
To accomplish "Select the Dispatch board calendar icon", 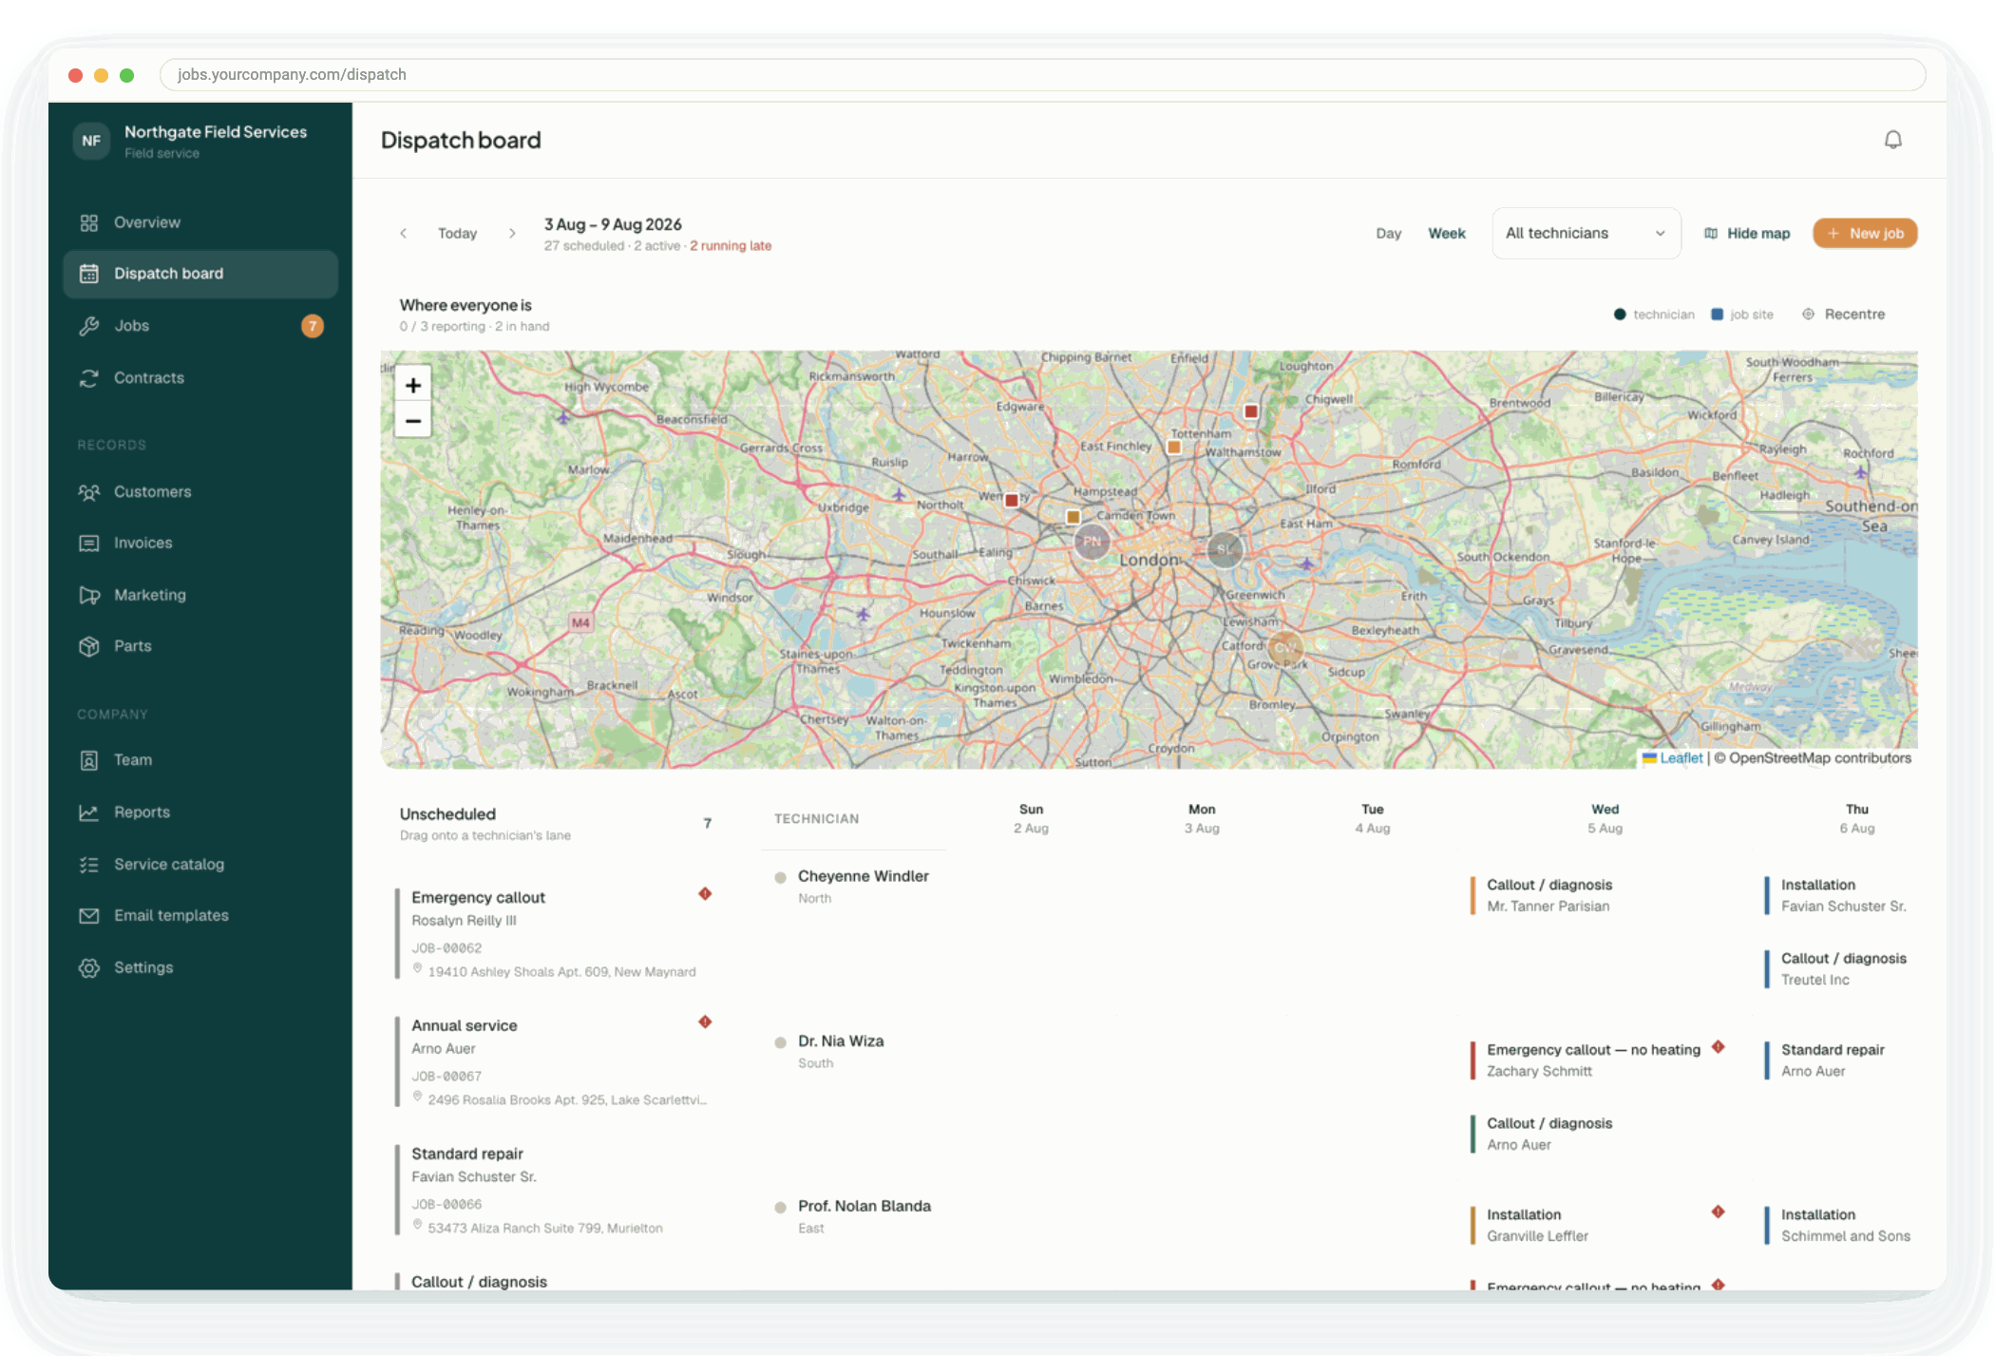I will coord(89,274).
